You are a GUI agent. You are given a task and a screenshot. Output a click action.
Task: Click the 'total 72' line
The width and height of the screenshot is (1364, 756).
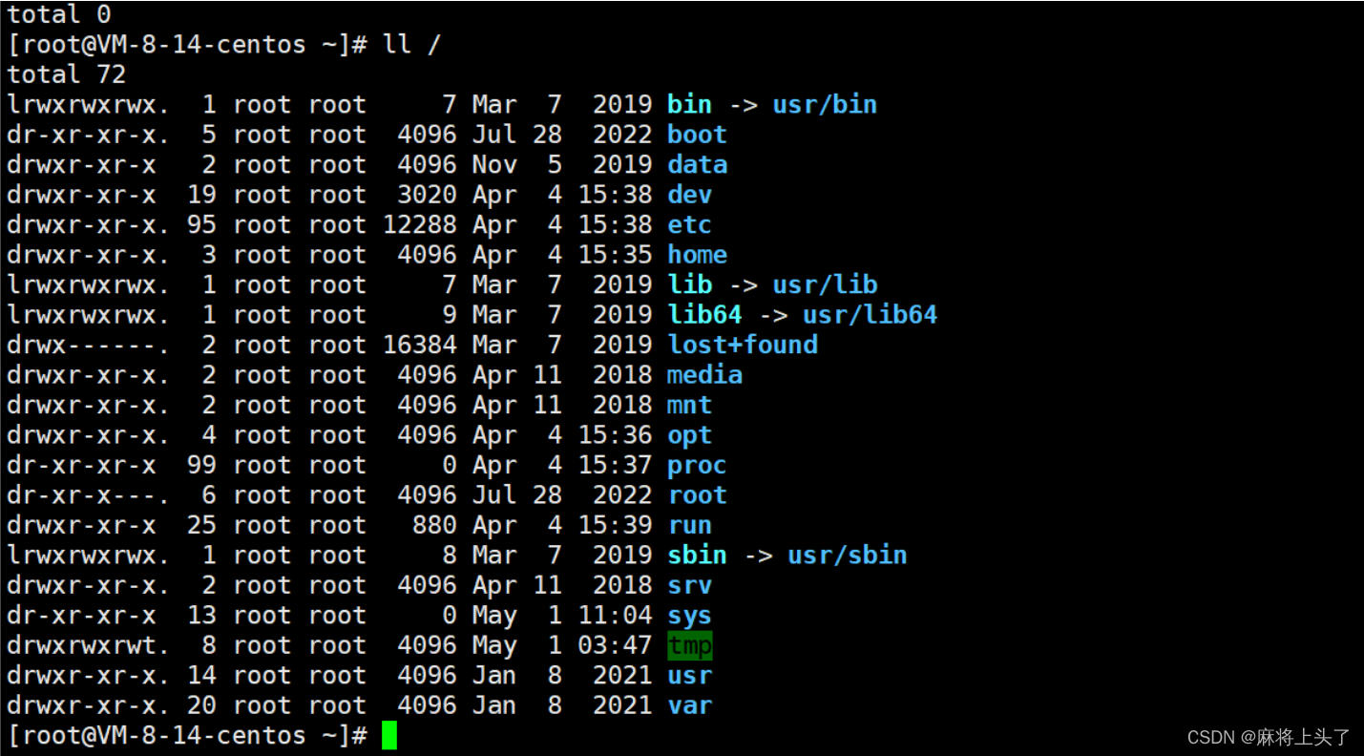(x=67, y=73)
